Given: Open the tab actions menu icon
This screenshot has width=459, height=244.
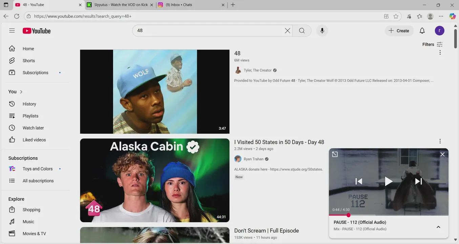Looking at the screenshot, I should pyautogui.click(x=6, y=5).
